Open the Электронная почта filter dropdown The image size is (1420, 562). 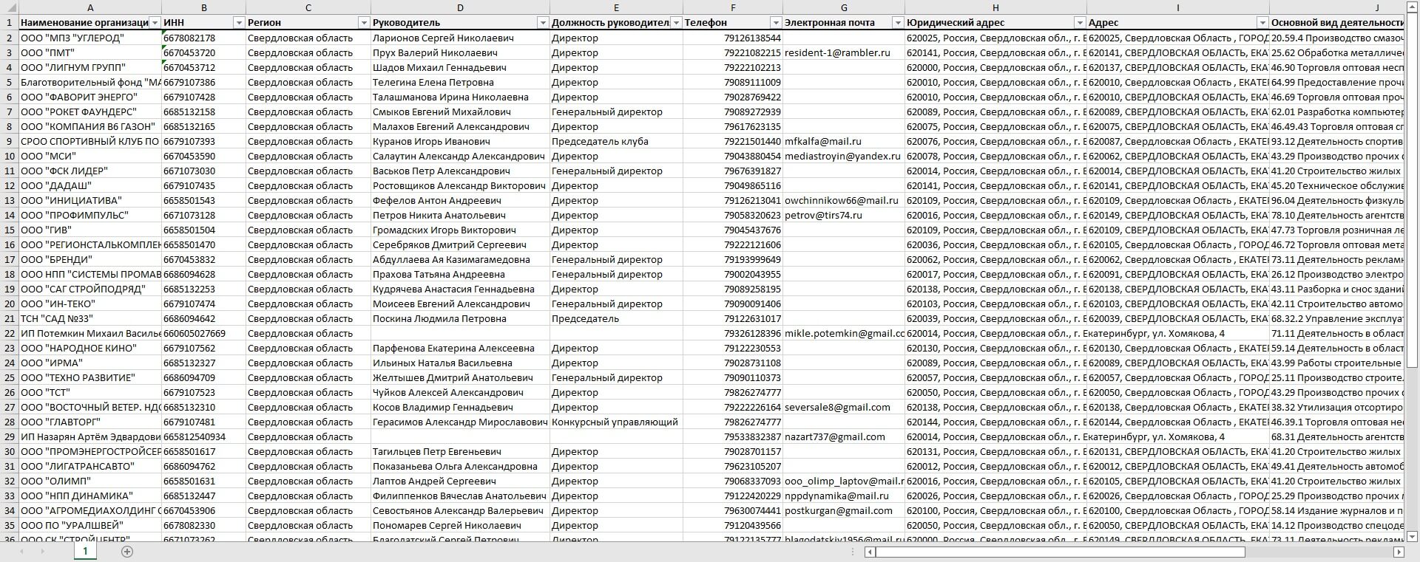point(898,23)
